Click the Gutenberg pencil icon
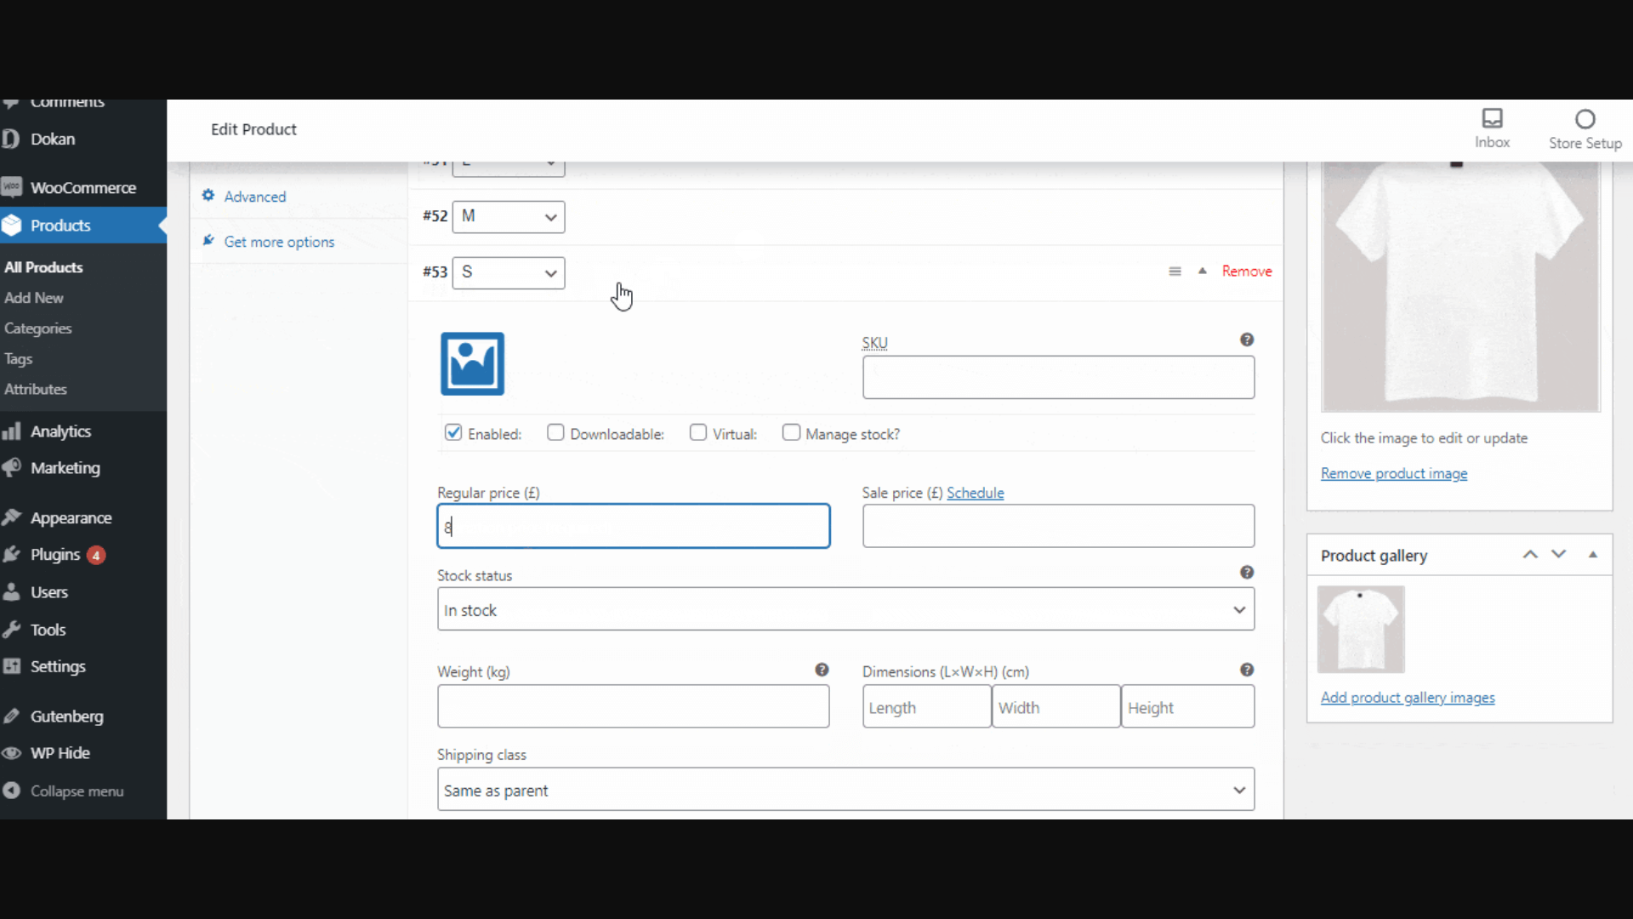1633x919 pixels. point(11,716)
